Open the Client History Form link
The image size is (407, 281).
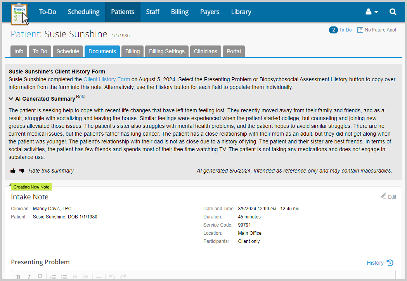107,79
